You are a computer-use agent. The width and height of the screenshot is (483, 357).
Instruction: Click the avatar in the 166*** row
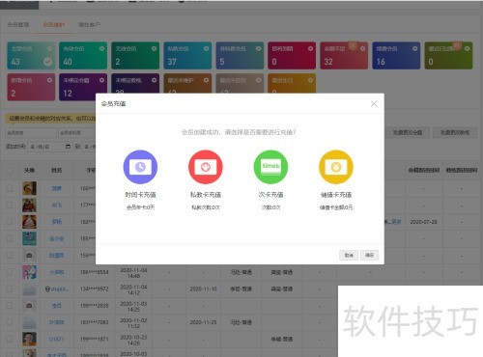click(29, 188)
